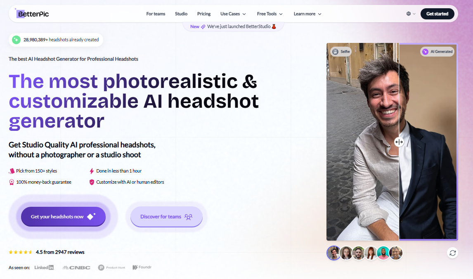The height and width of the screenshot is (279, 473).
Task: Click the shield icon beside Customize with AI
Action: (x=92, y=182)
